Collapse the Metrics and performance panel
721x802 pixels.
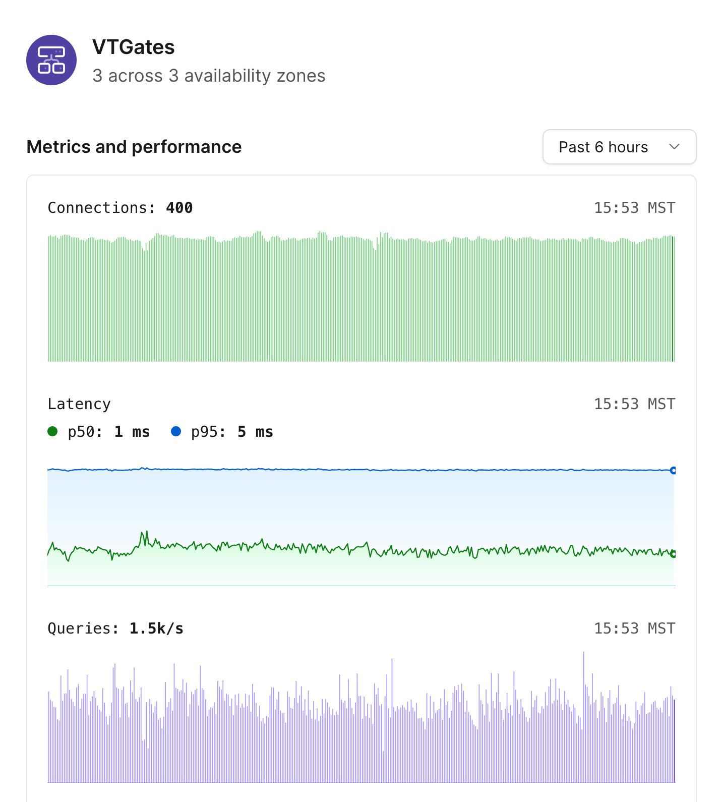[x=134, y=147]
